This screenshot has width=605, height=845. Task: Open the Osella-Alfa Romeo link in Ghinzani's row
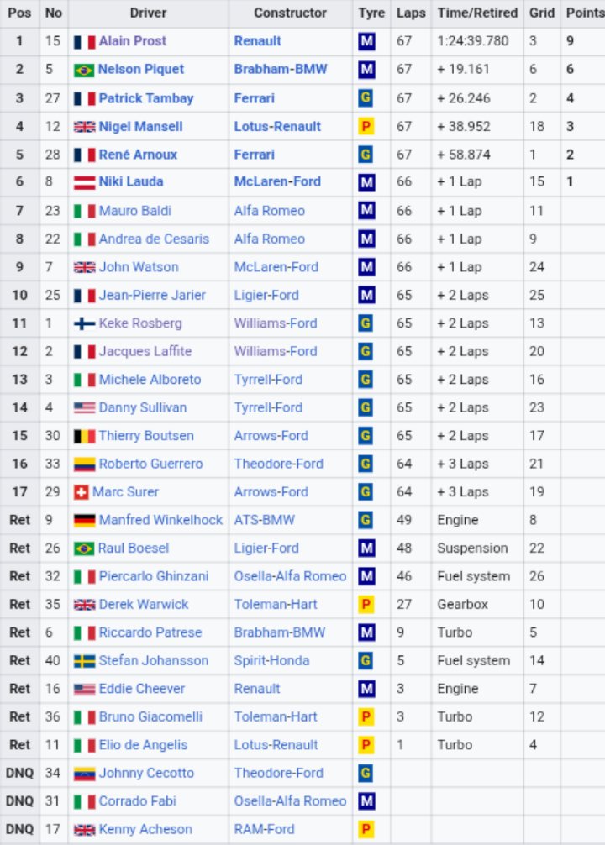[290, 576]
